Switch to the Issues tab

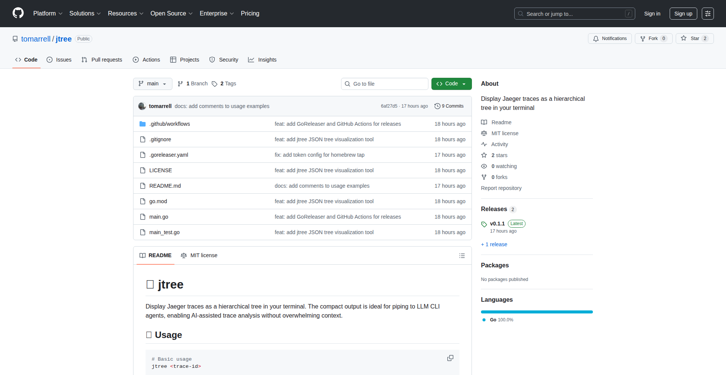(x=59, y=60)
